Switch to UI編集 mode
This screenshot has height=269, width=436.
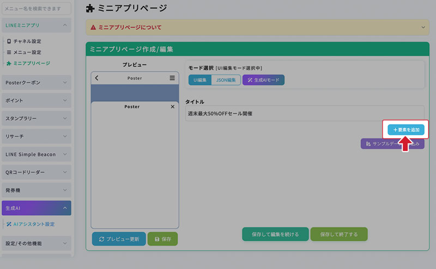[x=200, y=80]
